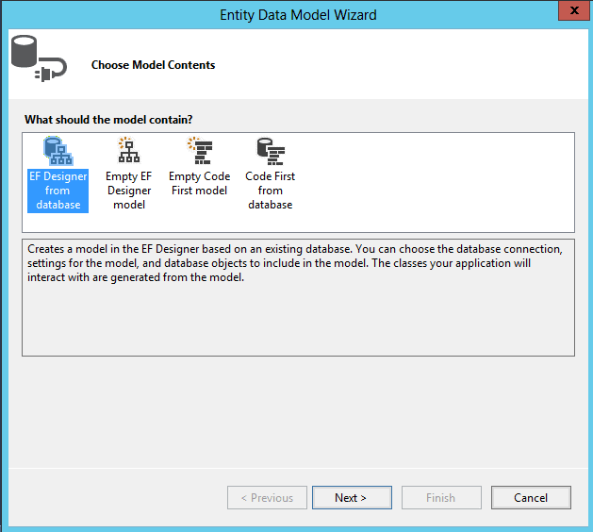The width and height of the screenshot is (593, 532).
Task: Select the Empty Code First model icon
Action: coord(200,150)
